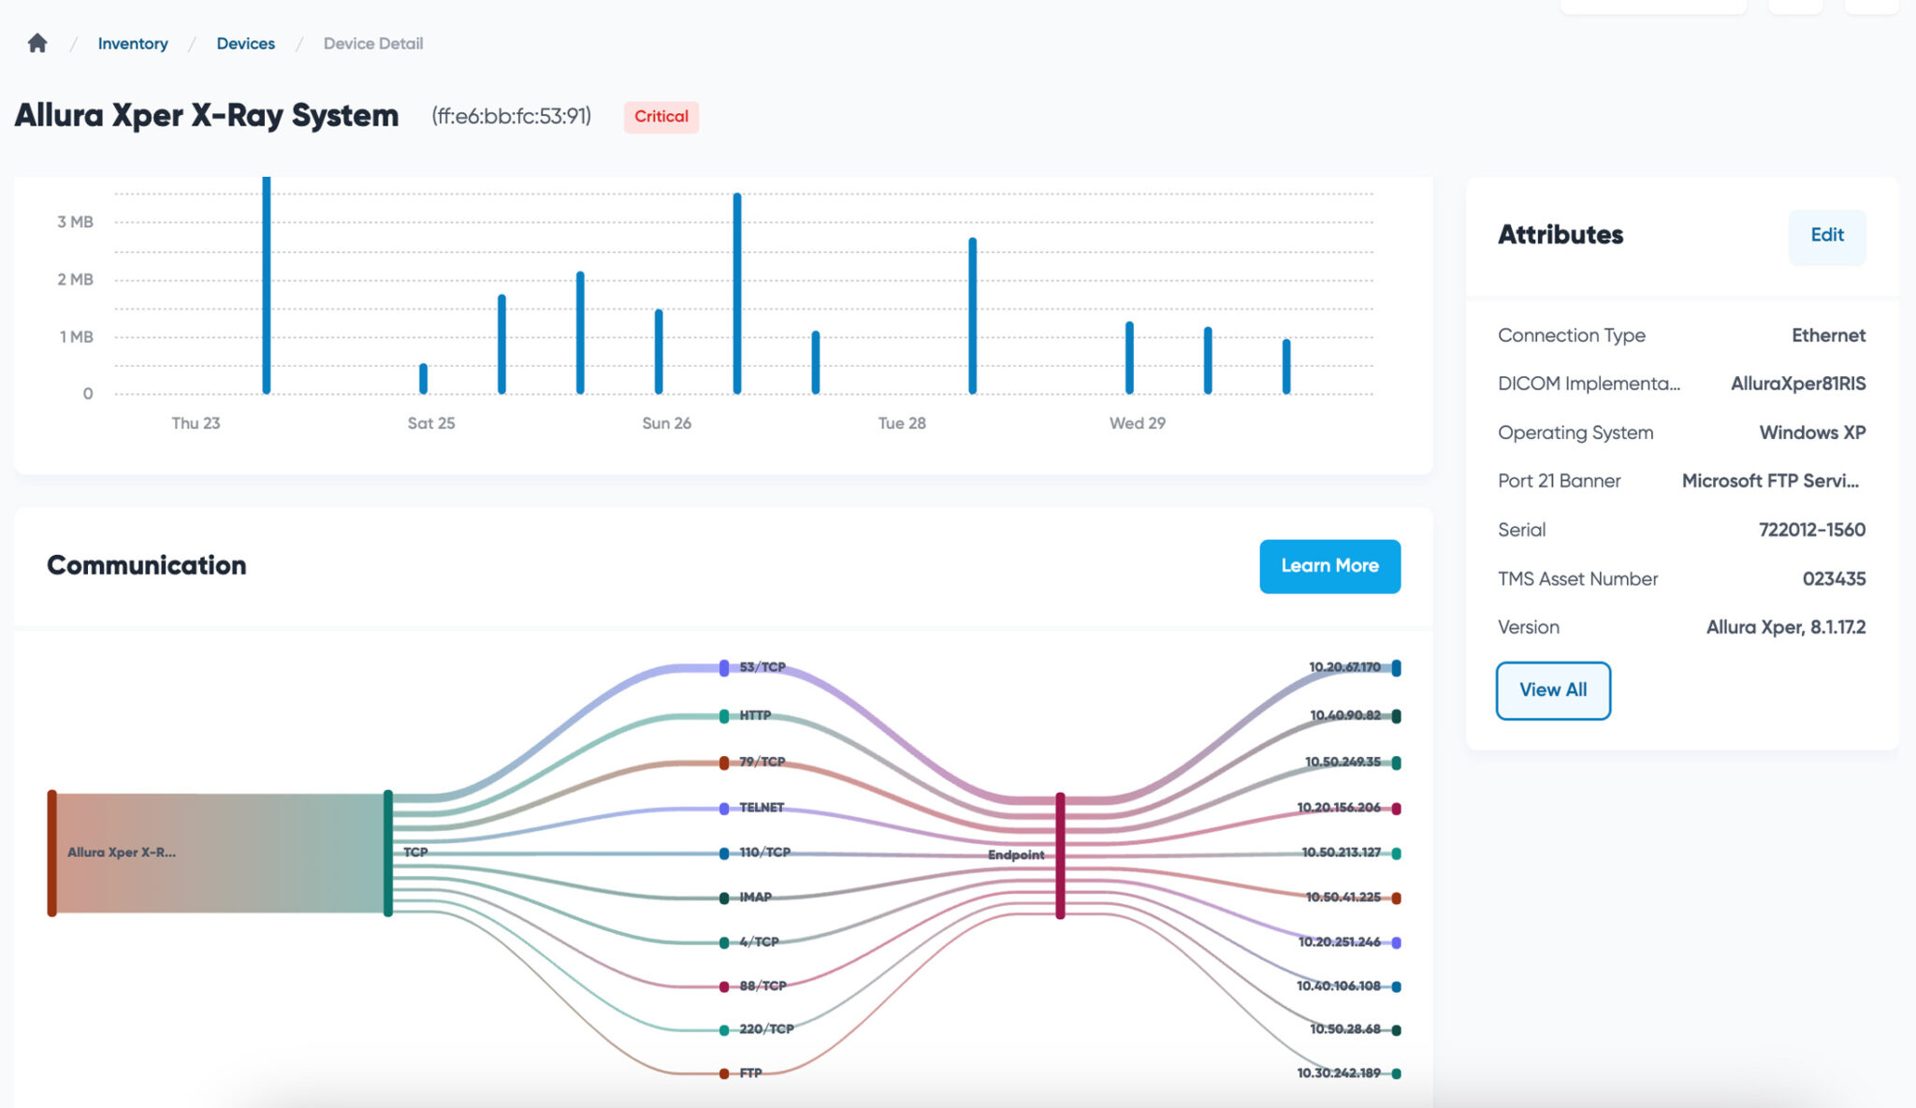1916x1108 pixels.
Task: Select the MAC address ff:e6:bb:fc:53:91
Action: pyautogui.click(x=511, y=116)
